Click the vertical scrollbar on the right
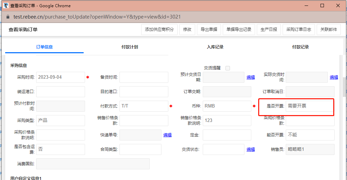 click(345, 87)
